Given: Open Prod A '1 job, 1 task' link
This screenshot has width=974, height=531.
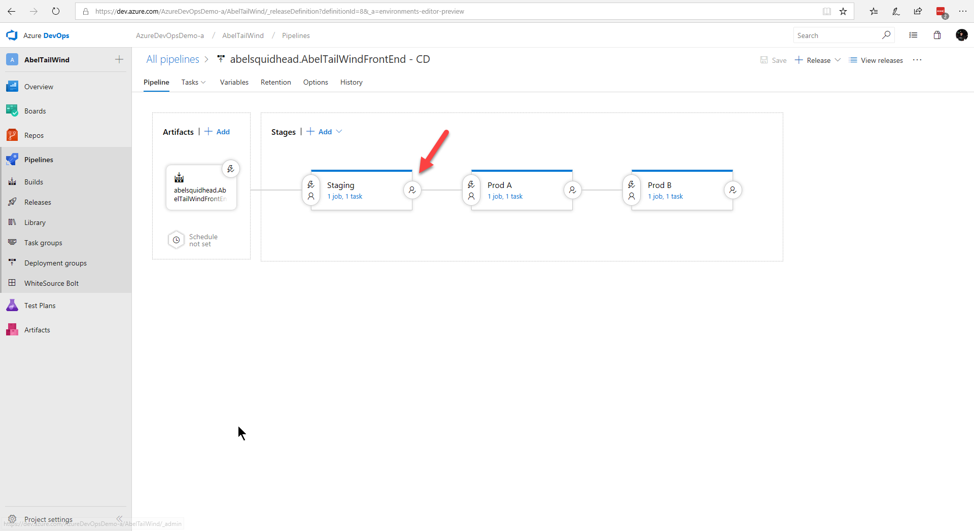Looking at the screenshot, I should [x=505, y=197].
